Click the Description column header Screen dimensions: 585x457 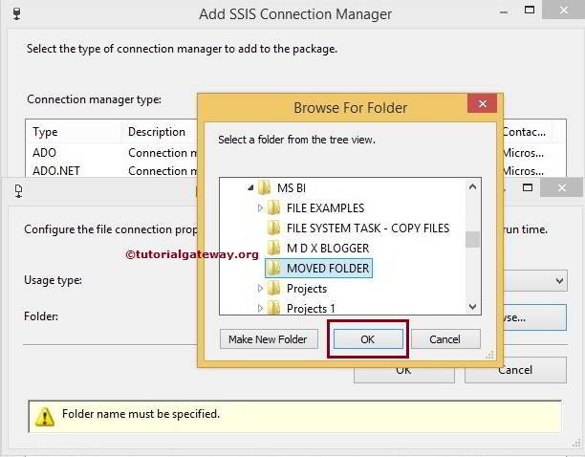pos(160,132)
